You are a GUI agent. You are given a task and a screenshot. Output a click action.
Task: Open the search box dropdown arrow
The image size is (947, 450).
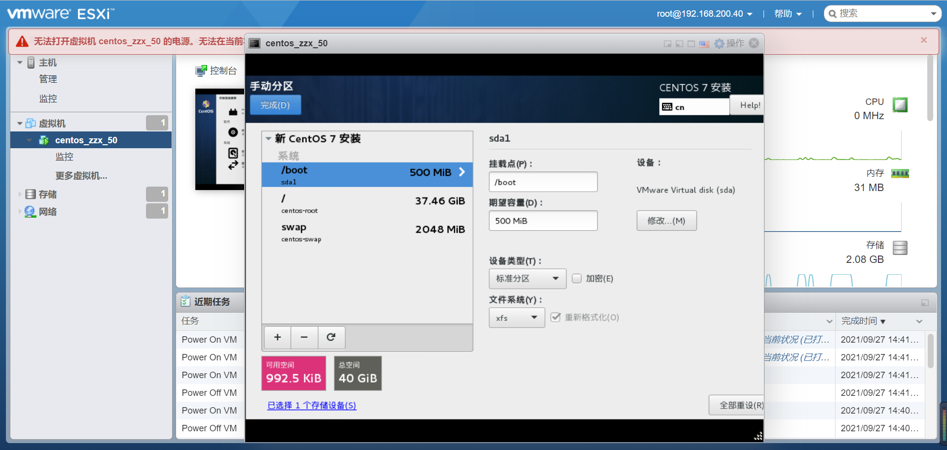933,14
